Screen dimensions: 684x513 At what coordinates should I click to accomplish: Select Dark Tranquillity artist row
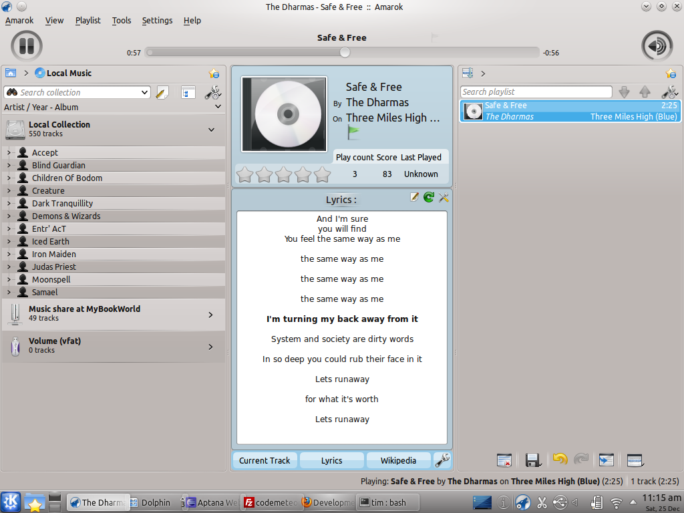tap(114, 203)
